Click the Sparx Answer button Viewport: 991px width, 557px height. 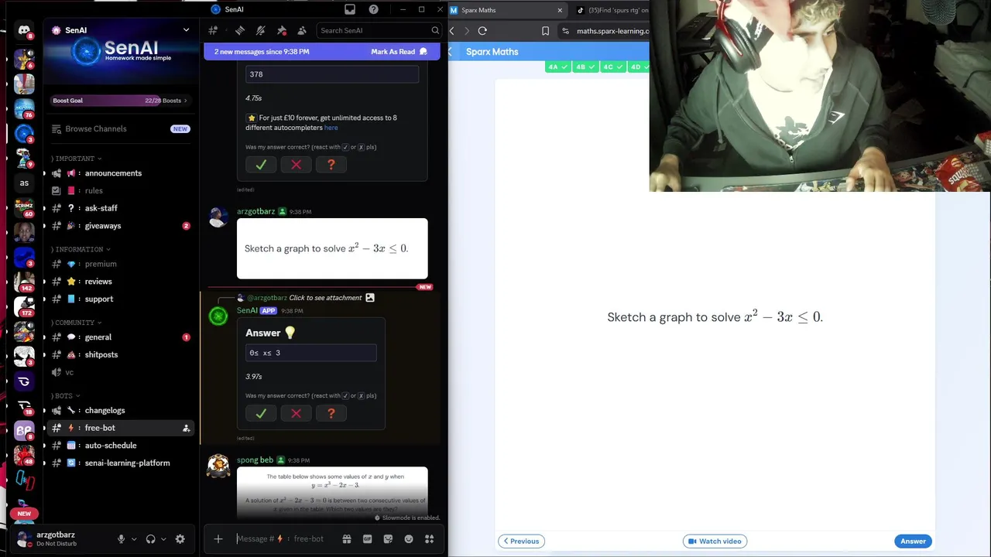point(913,542)
